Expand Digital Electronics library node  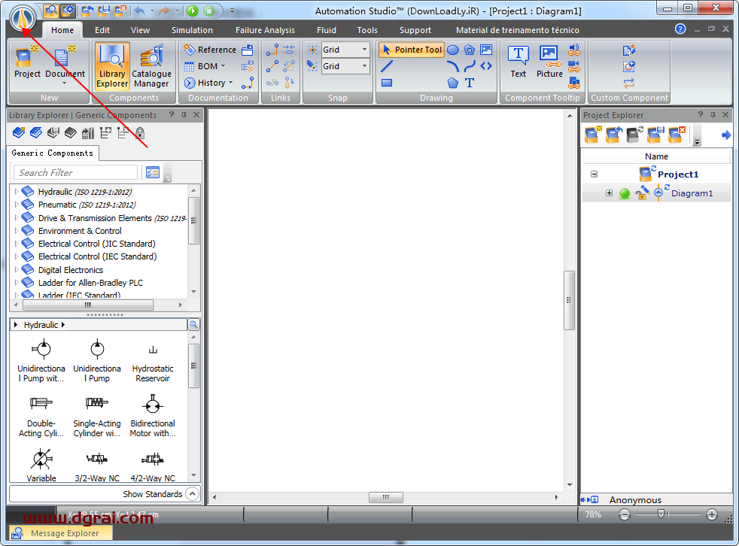coord(17,270)
